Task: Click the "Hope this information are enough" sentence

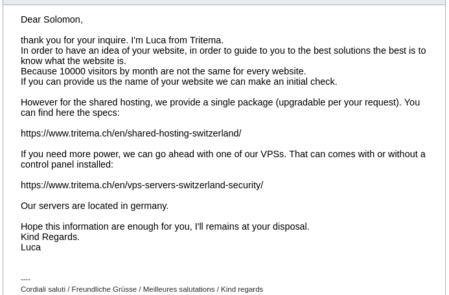Action: click(165, 226)
